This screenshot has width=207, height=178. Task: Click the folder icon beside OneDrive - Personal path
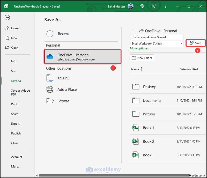(x=141, y=31)
